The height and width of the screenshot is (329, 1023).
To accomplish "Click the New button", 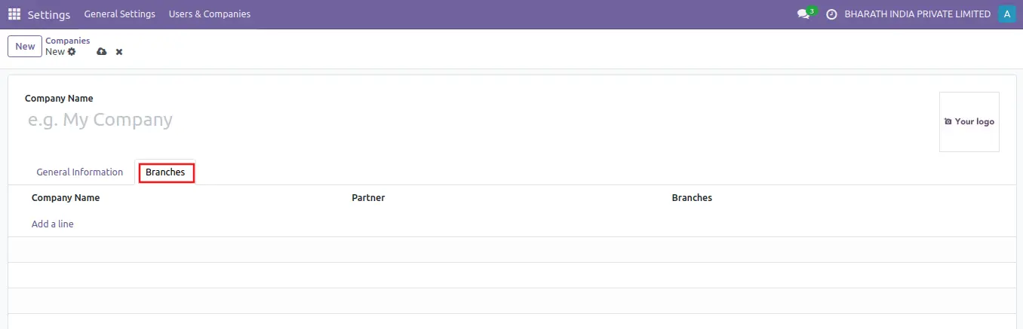I will tap(25, 47).
